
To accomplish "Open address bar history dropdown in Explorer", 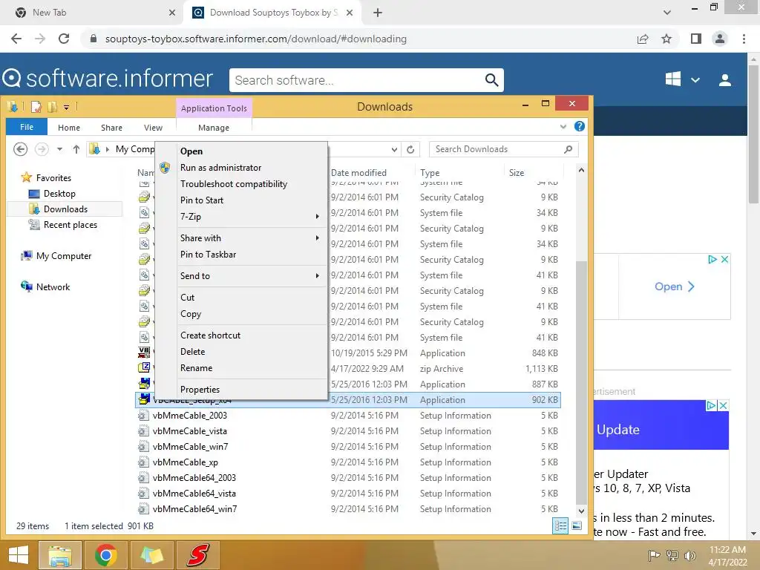I will (x=394, y=149).
